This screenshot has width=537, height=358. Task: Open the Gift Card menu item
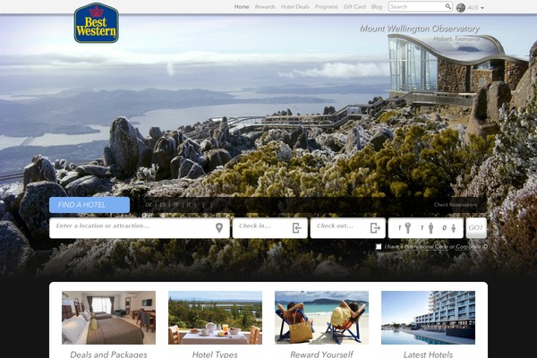pos(354,6)
